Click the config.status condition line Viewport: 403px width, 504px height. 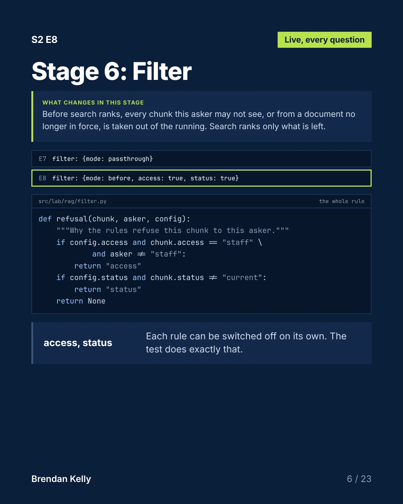pyautogui.click(x=161, y=277)
